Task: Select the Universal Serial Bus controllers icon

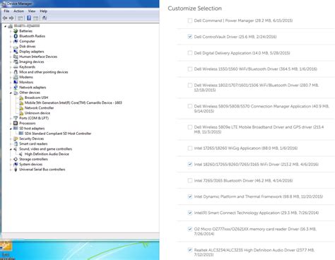Action: coord(16,170)
